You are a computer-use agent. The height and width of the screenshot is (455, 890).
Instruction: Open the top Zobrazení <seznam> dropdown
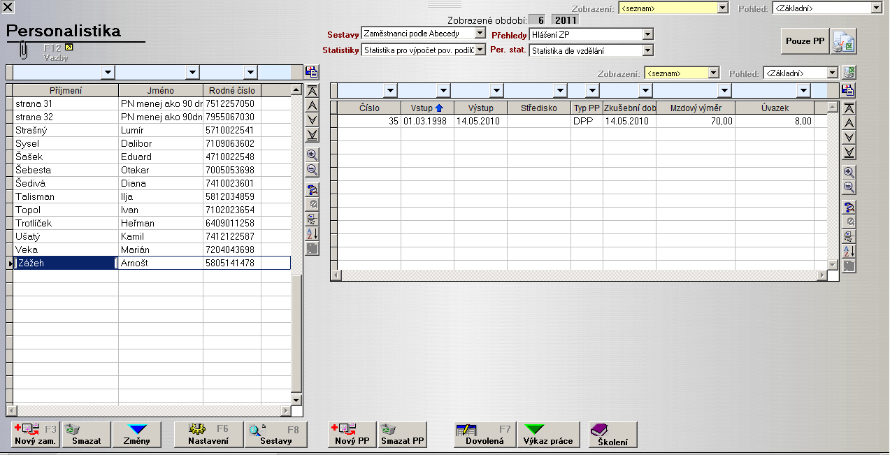tap(723, 8)
